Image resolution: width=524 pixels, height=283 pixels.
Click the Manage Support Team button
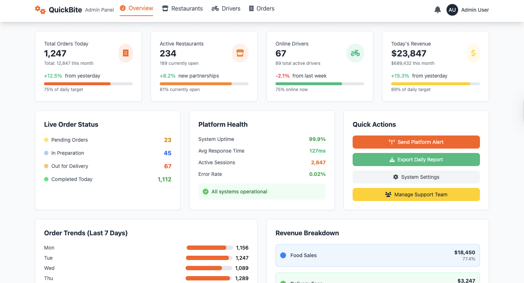tap(416, 194)
